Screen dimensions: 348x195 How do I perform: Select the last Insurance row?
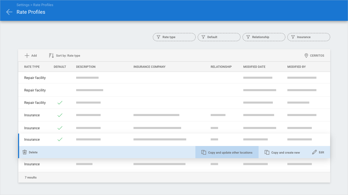click(32, 164)
